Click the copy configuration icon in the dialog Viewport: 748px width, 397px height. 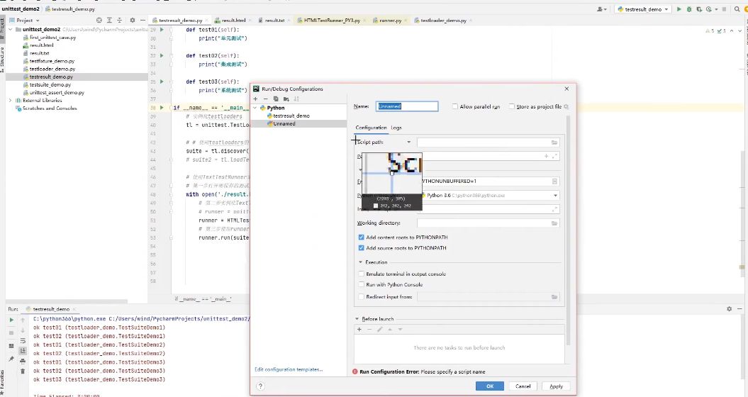click(x=275, y=99)
